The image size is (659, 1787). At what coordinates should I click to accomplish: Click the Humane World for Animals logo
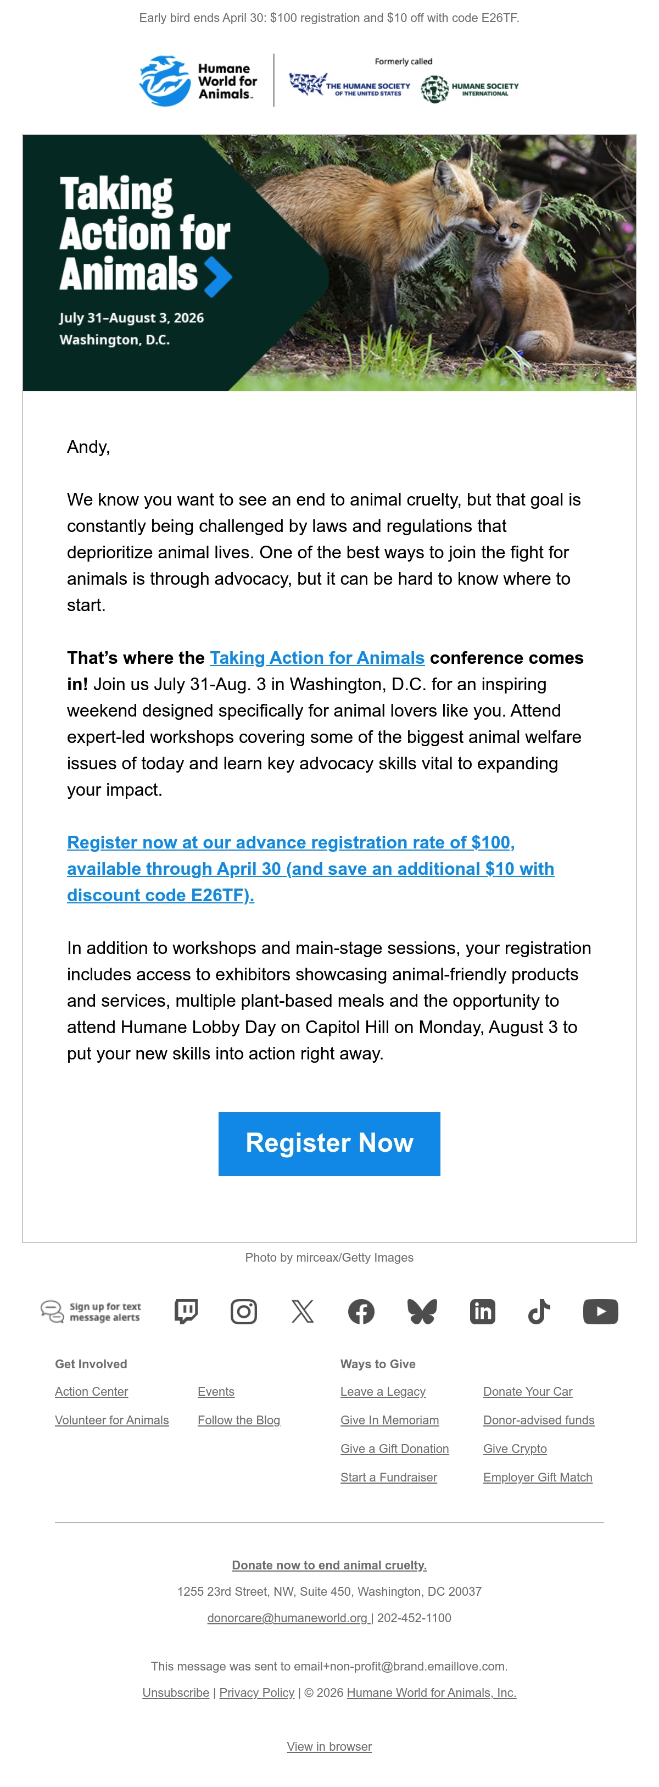[198, 81]
